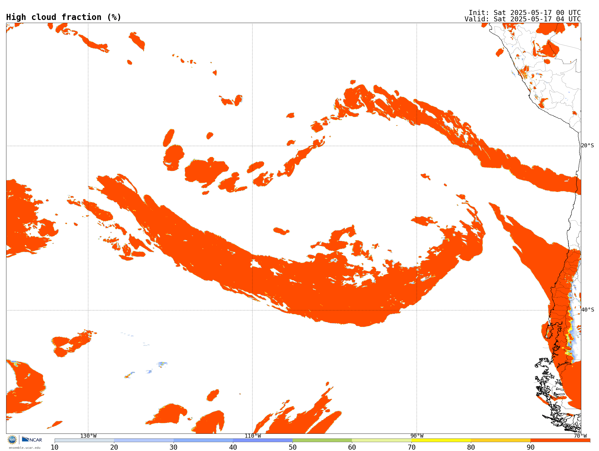The height and width of the screenshot is (451, 599).
Task: Click the NCAR logo
Action: (x=32, y=439)
